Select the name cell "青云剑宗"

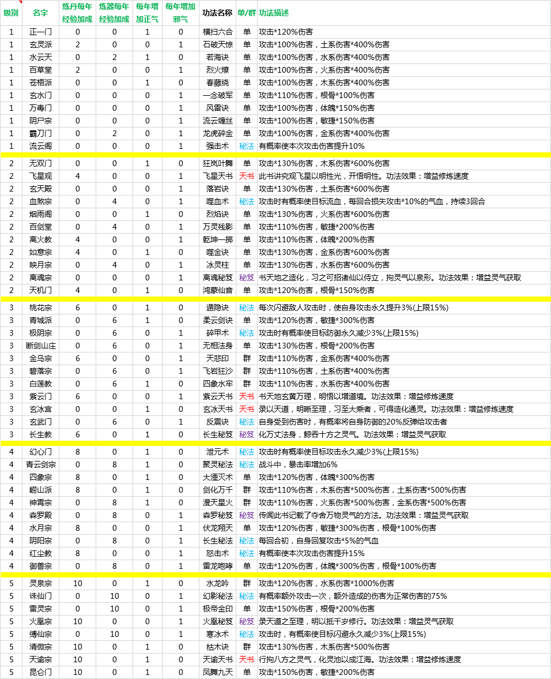(x=40, y=464)
